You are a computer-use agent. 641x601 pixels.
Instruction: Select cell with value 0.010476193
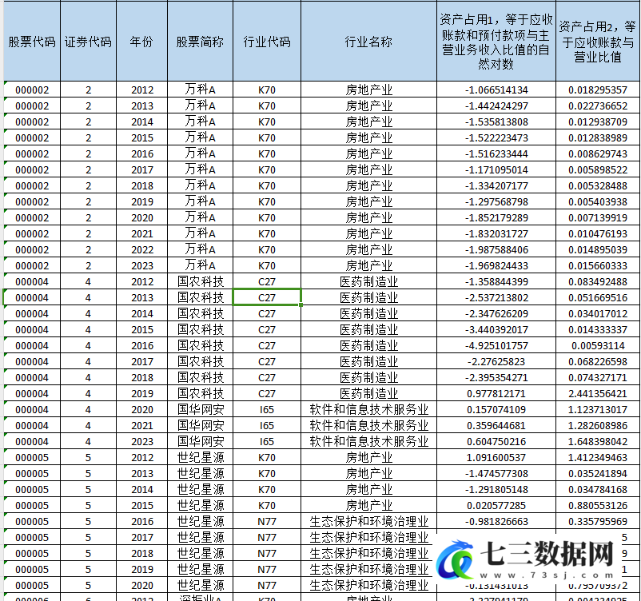[598, 233]
